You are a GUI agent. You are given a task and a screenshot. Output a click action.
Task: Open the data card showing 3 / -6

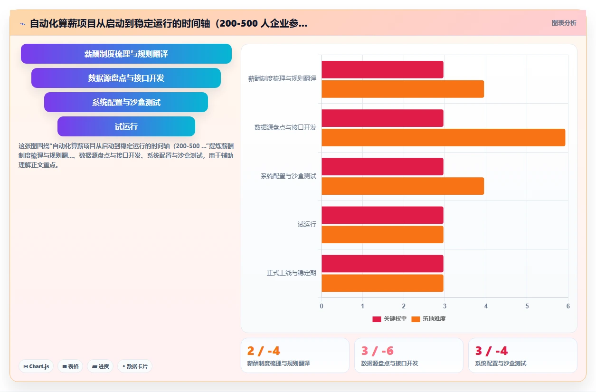point(408,355)
